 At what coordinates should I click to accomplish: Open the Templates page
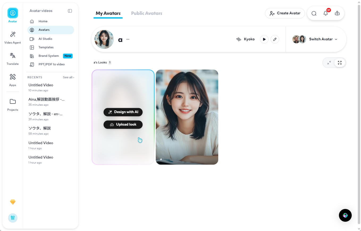pos(46,47)
